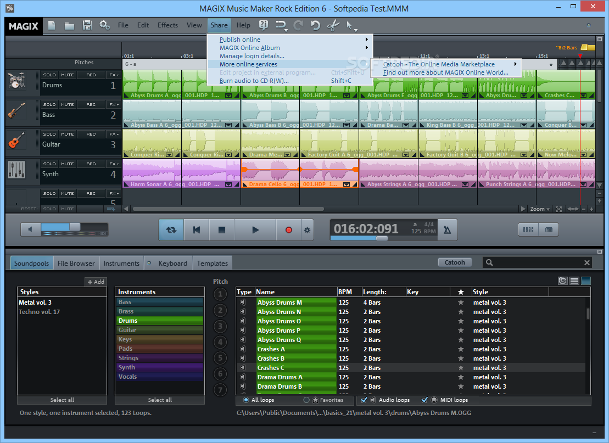
Task: Mute master volume with speaker icon
Action: pos(31,229)
